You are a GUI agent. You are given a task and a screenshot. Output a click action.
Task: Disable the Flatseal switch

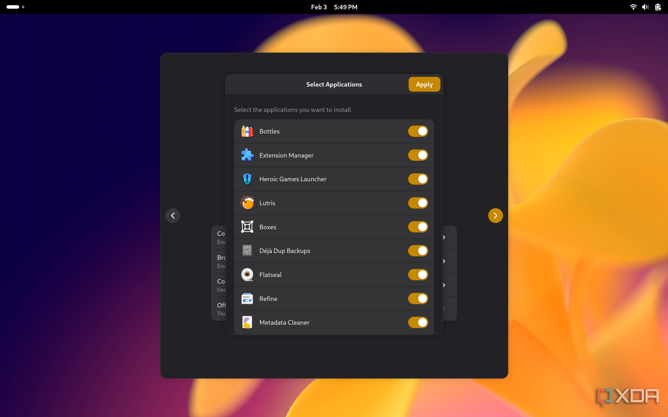point(418,275)
